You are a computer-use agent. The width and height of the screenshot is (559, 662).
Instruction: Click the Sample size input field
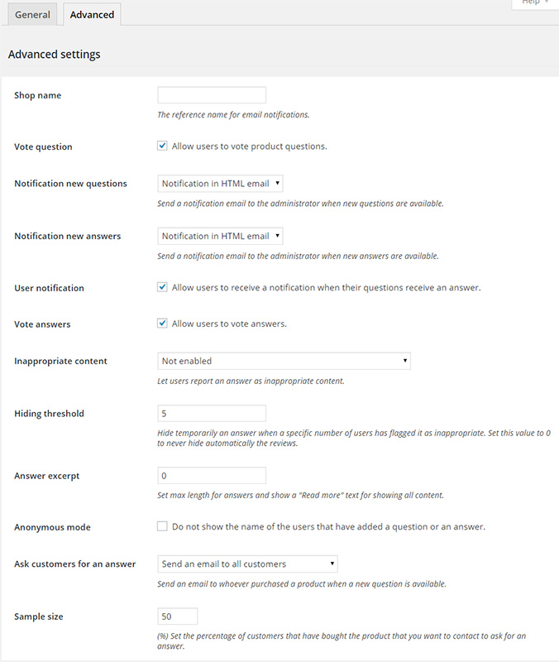point(177,616)
